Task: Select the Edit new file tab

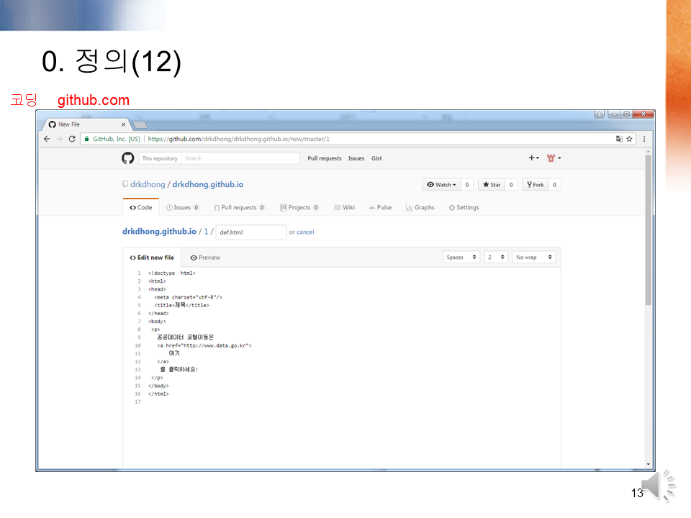Action: [152, 258]
